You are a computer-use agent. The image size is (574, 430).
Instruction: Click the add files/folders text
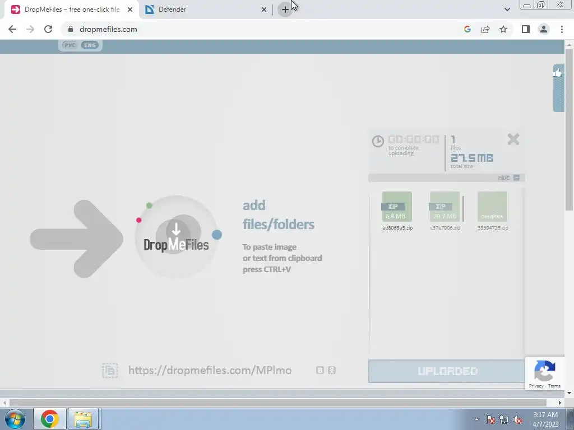coord(278,214)
